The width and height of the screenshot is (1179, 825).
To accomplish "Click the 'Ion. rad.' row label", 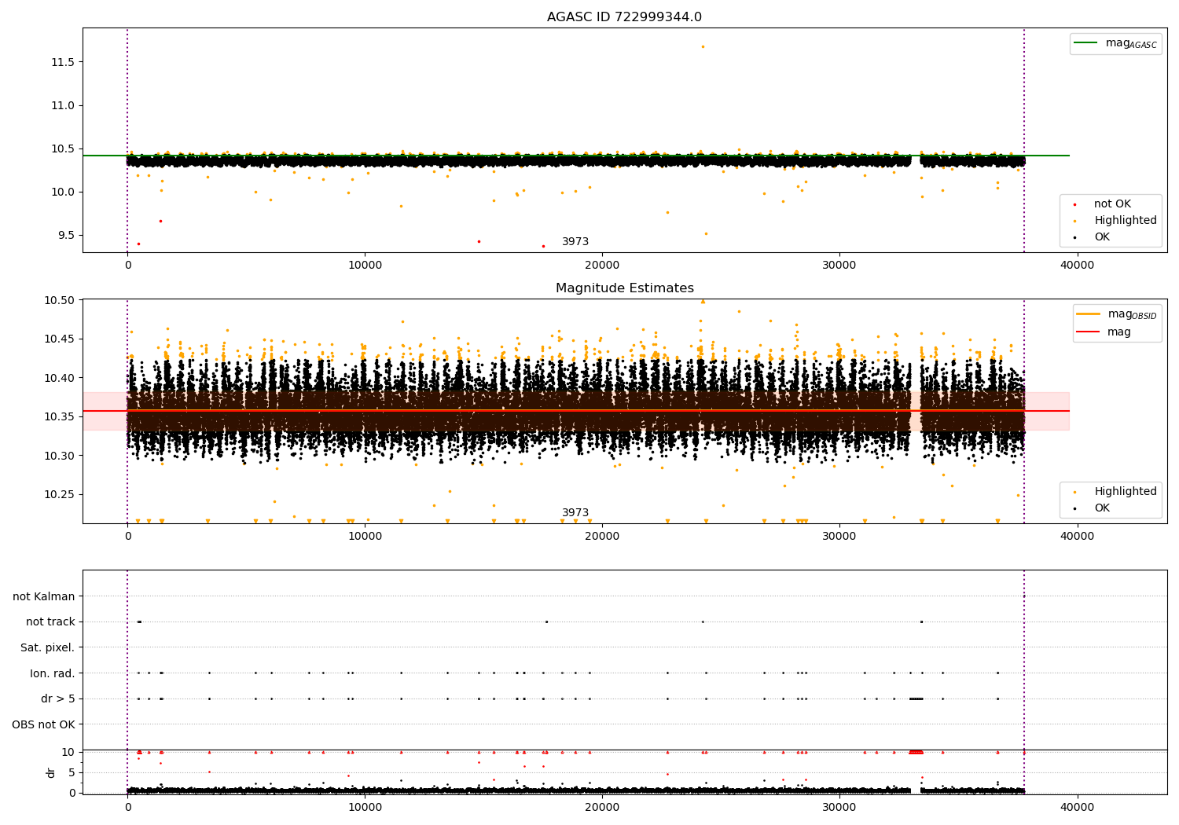I will 53,673.
